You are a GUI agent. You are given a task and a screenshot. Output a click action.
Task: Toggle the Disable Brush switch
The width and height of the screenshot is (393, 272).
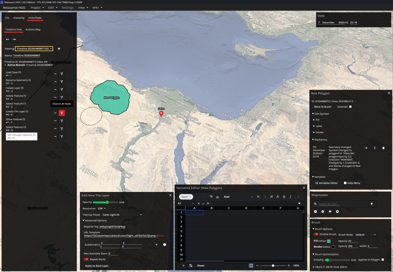point(316,234)
